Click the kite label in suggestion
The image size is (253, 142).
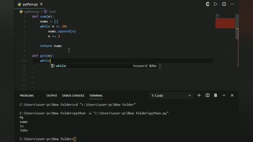tap(153, 66)
